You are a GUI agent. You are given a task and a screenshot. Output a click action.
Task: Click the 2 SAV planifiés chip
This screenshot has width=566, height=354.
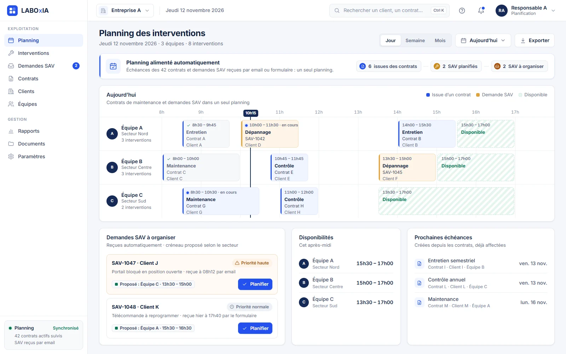(456, 66)
